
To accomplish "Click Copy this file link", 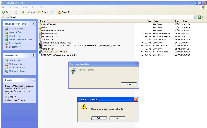I will click(x=15, y=36).
